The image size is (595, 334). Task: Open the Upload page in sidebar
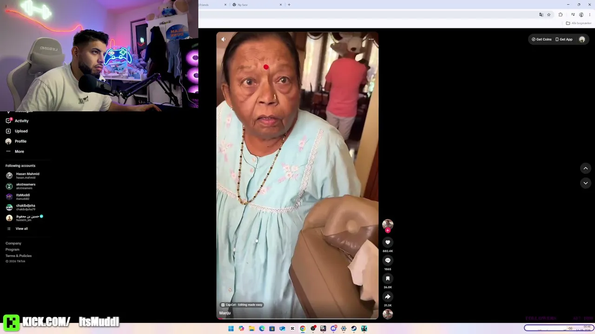[x=17, y=131]
